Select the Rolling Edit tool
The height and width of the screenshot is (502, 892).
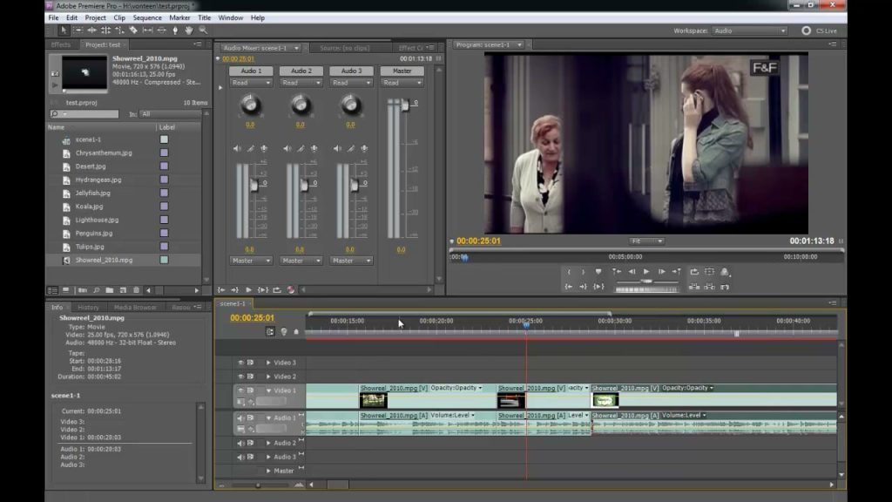click(105, 31)
